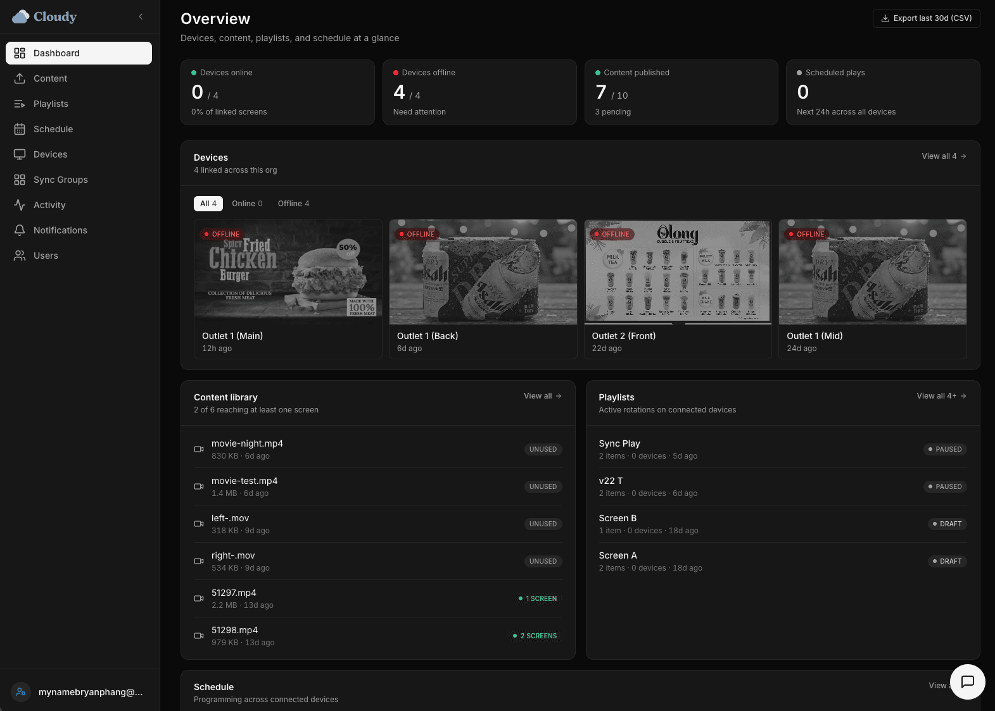Open the Dashboard menu item
The width and height of the screenshot is (995, 711).
(79, 53)
